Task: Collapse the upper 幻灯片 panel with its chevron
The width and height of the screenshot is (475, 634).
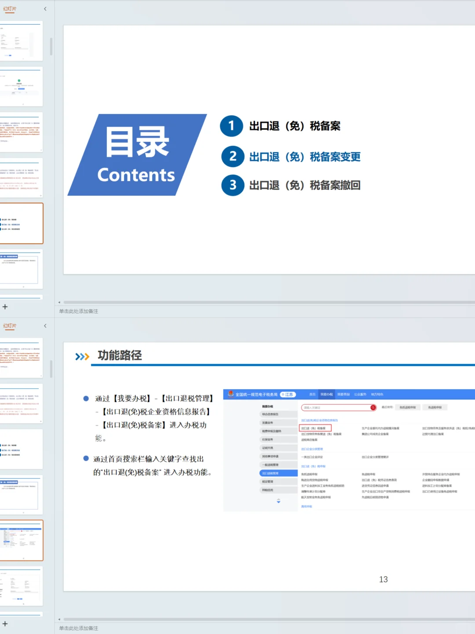Action: pyautogui.click(x=45, y=8)
